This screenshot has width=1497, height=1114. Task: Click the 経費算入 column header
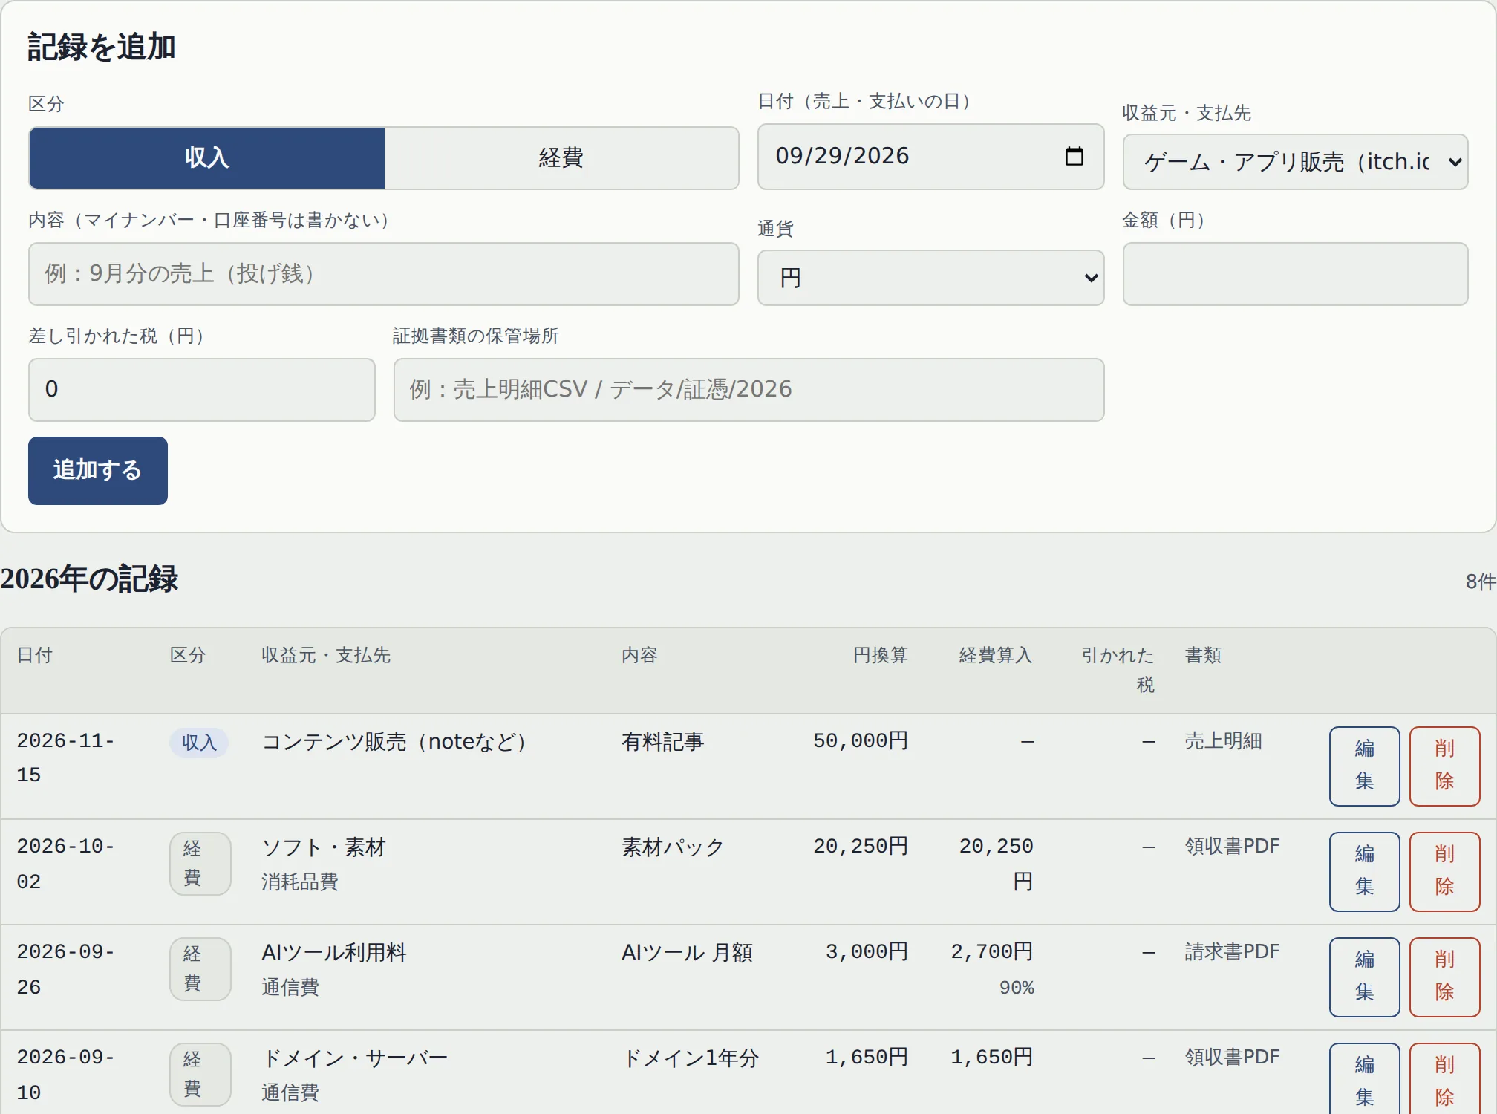[996, 655]
